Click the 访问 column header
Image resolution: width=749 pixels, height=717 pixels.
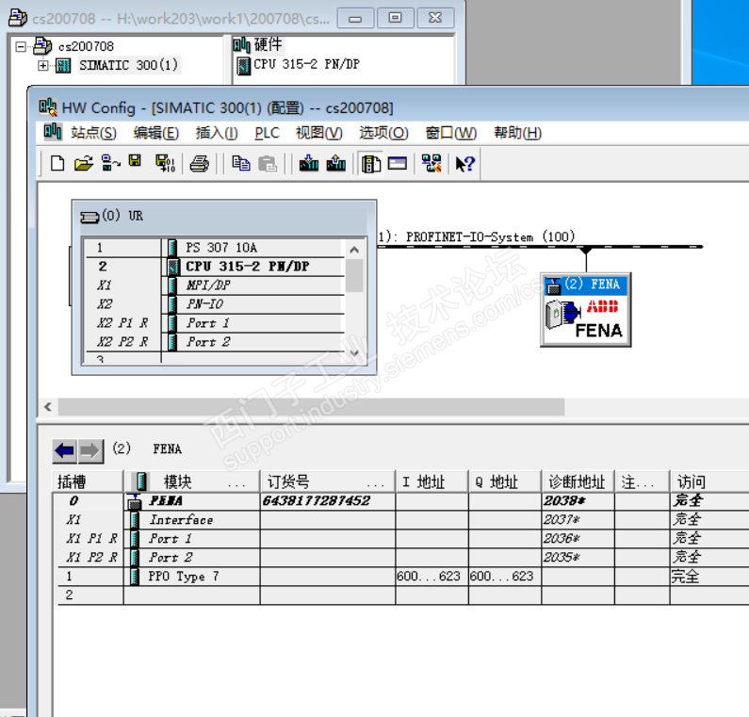[x=709, y=481]
